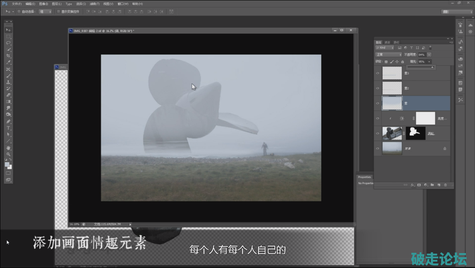Select the Zoom tool in toolbox

pyautogui.click(x=8, y=154)
